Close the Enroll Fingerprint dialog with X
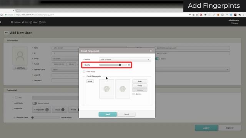Screen dimensions: 246x138 151,51
